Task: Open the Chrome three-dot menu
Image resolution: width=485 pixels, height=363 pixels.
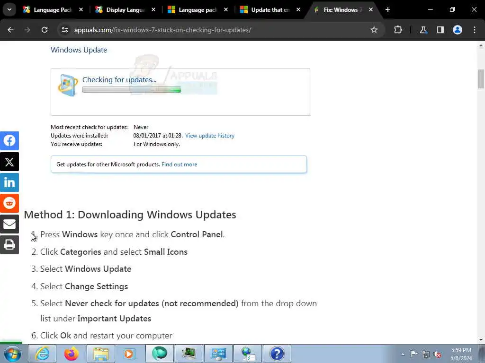Action: click(475, 30)
